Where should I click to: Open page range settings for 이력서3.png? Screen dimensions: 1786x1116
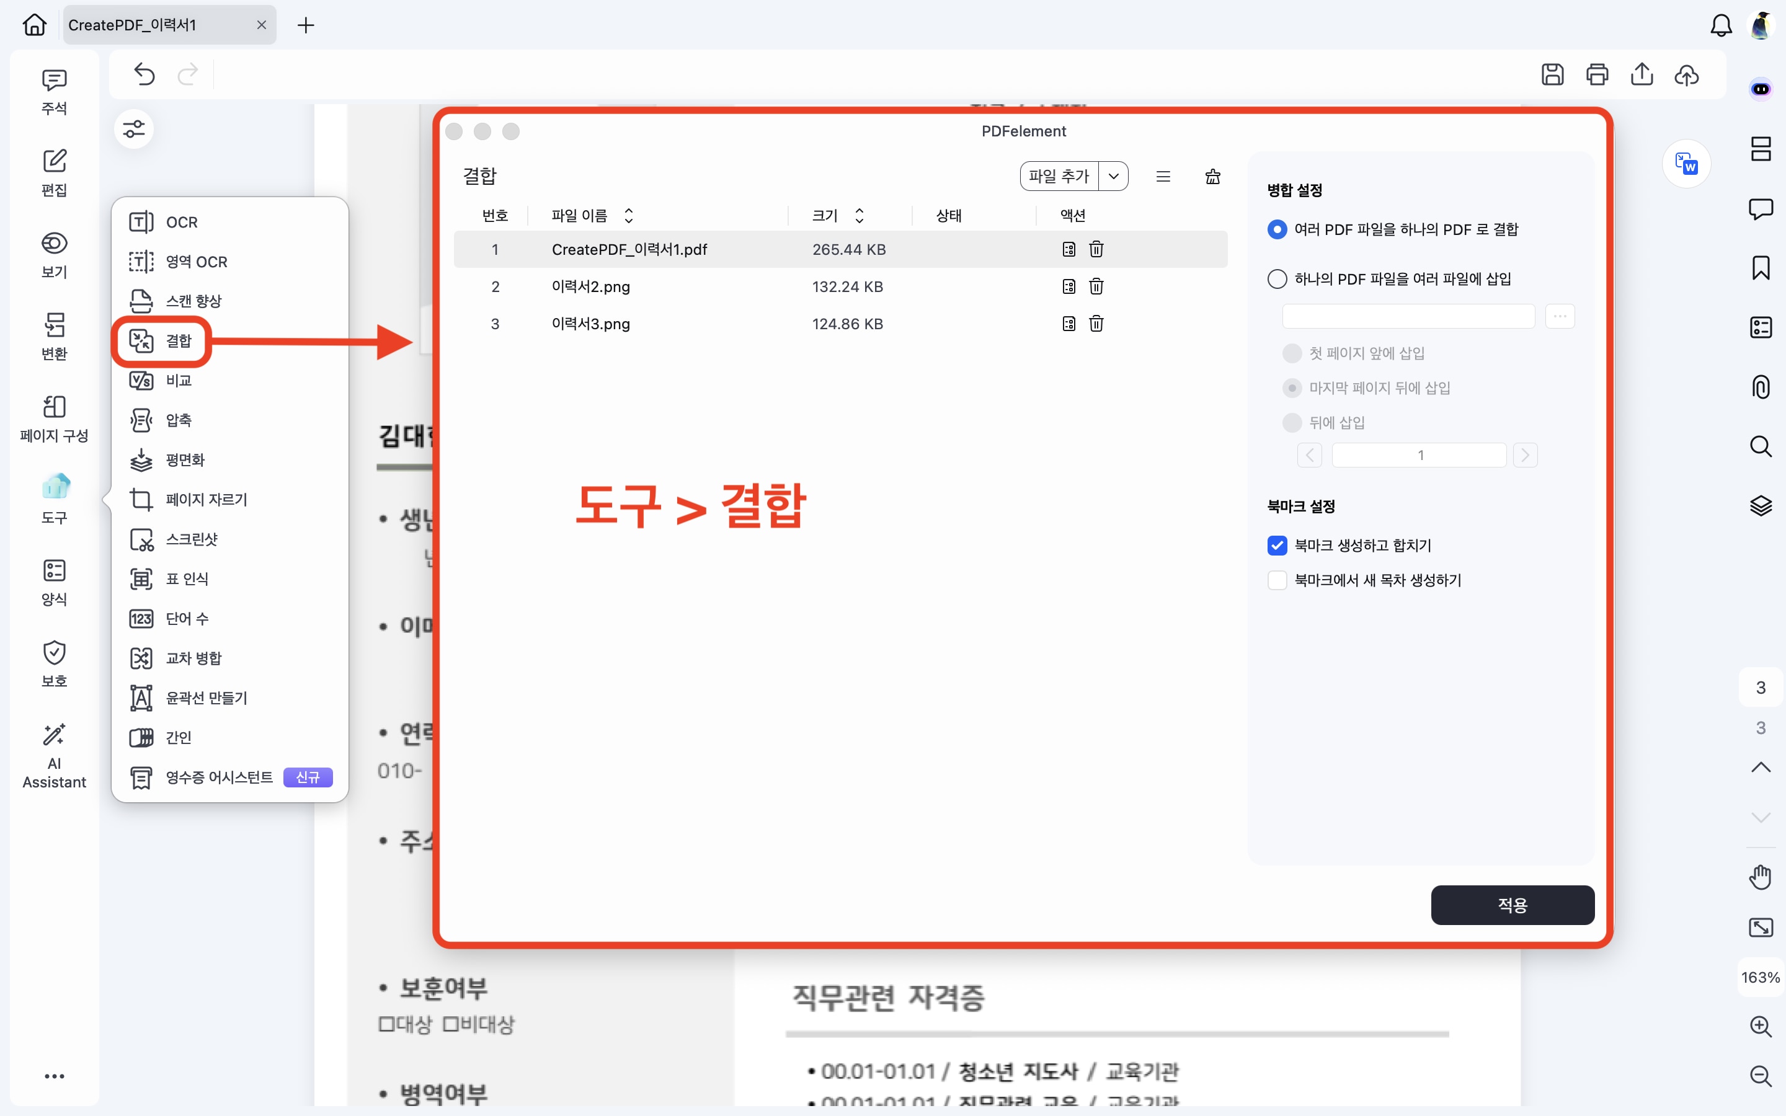[x=1068, y=323]
